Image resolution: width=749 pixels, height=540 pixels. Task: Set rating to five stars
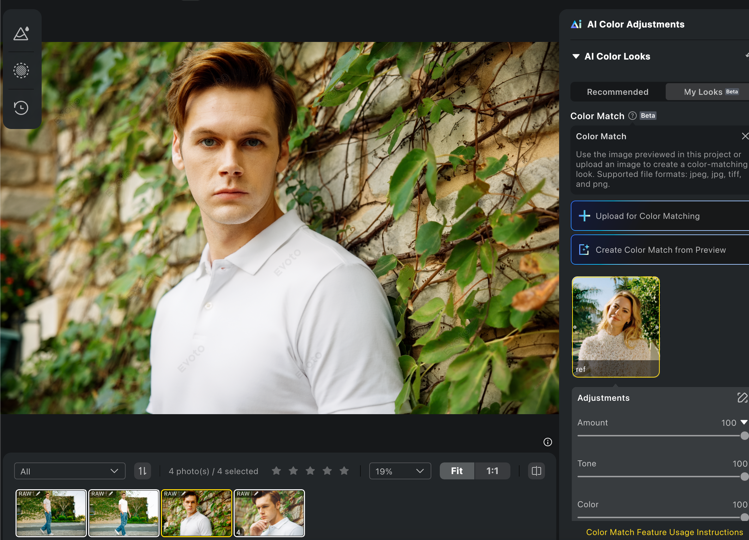point(344,471)
